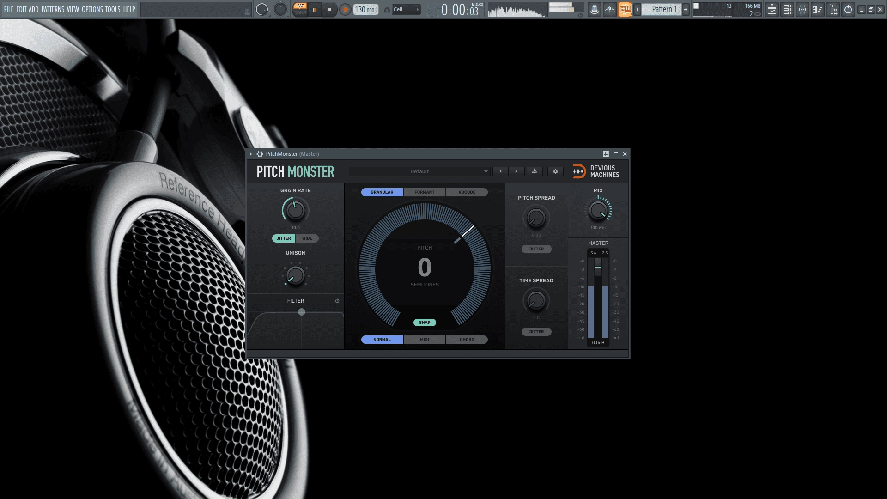Open the Cell snap dropdown
Image resolution: width=887 pixels, height=499 pixels.
tap(406, 9)
